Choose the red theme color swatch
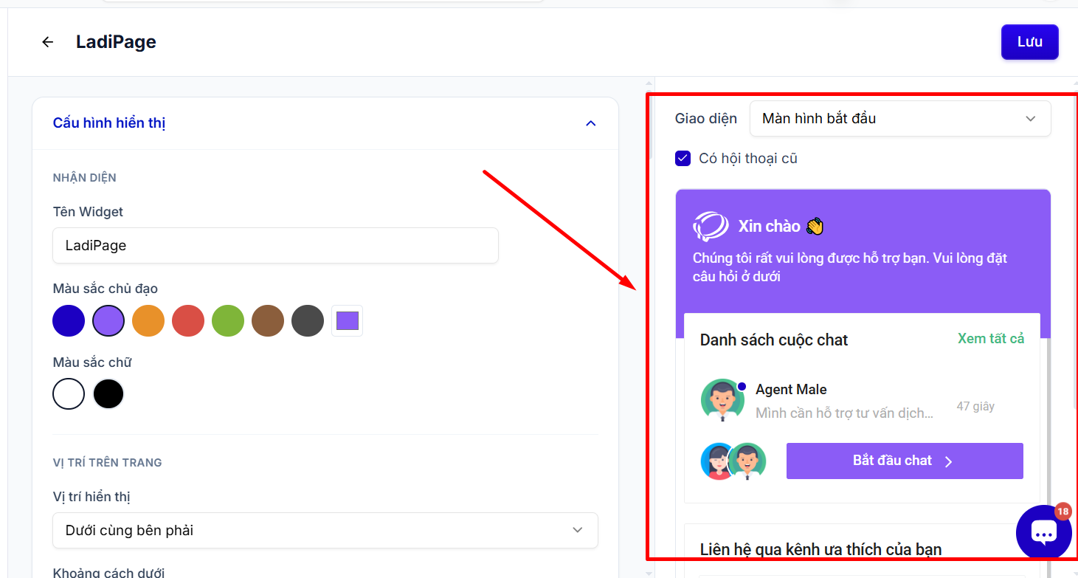1078x578 pixels. [x=188, y=321]
